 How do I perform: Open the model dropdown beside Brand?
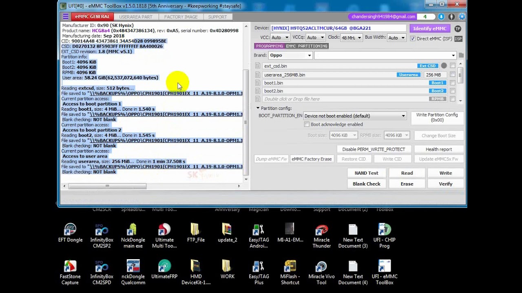385,55
